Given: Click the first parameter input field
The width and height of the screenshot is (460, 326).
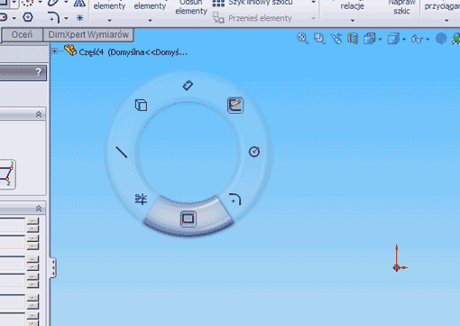Looking at the screenshot, I should click(13, 225).
